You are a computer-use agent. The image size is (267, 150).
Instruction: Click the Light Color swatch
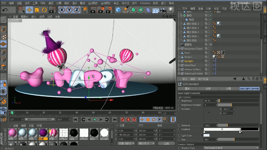tap(207, 135)
